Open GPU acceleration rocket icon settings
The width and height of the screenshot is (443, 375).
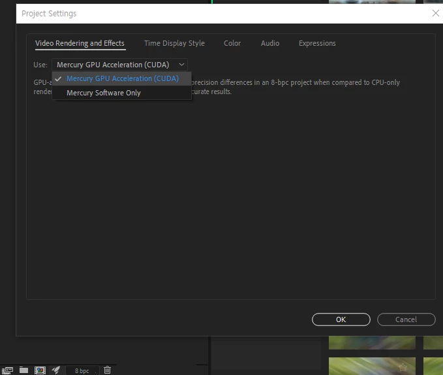pyautogui.click(x=56, y=370)
